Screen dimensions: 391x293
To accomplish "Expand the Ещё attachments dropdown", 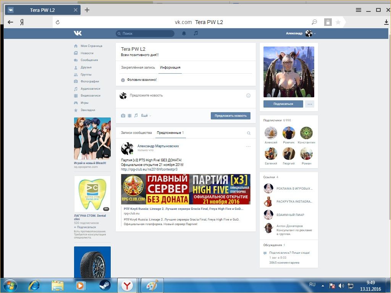I will (146, 116).
